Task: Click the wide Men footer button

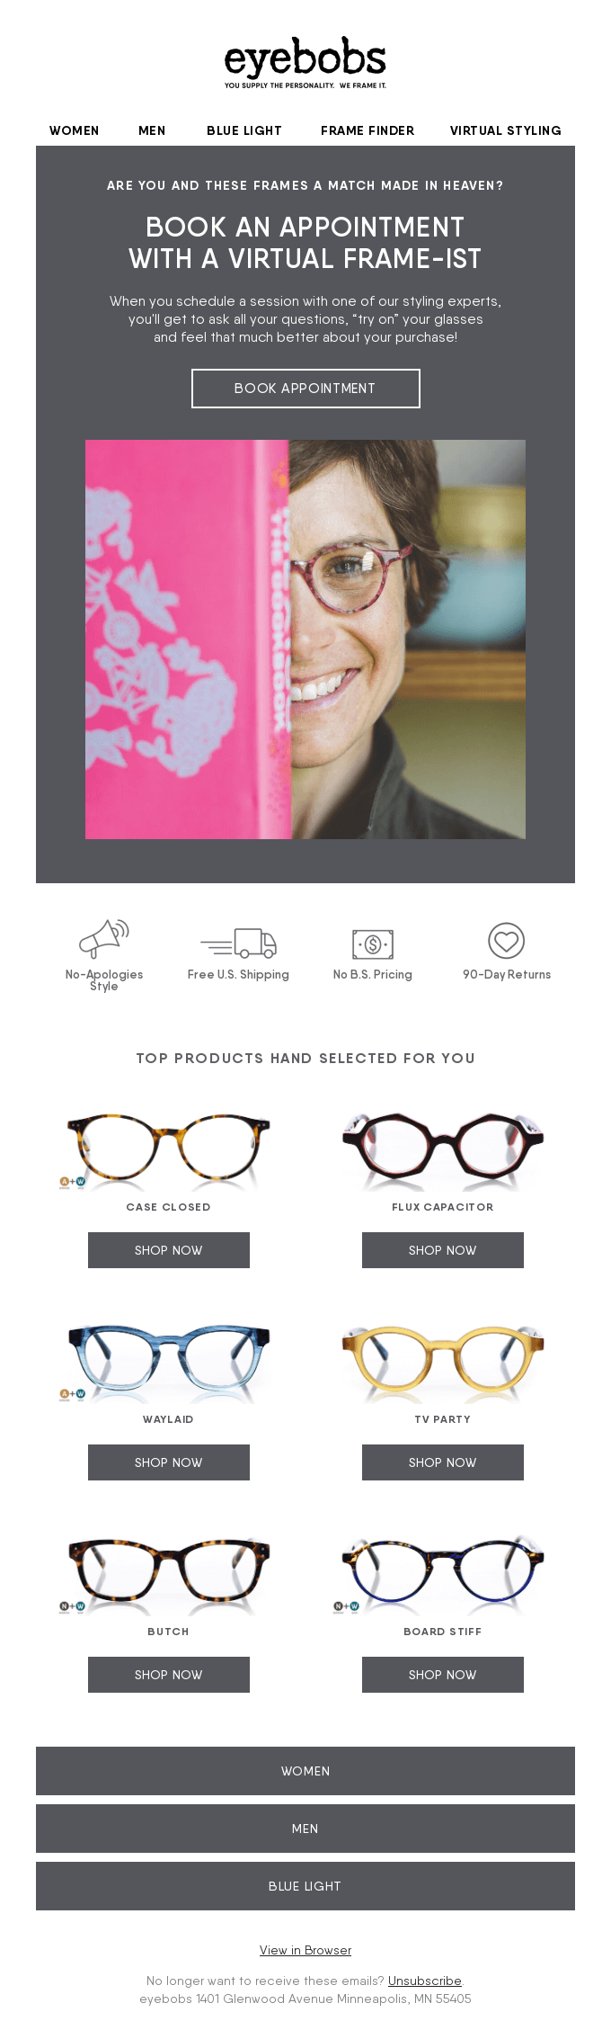Action: tap(305, 1829)
